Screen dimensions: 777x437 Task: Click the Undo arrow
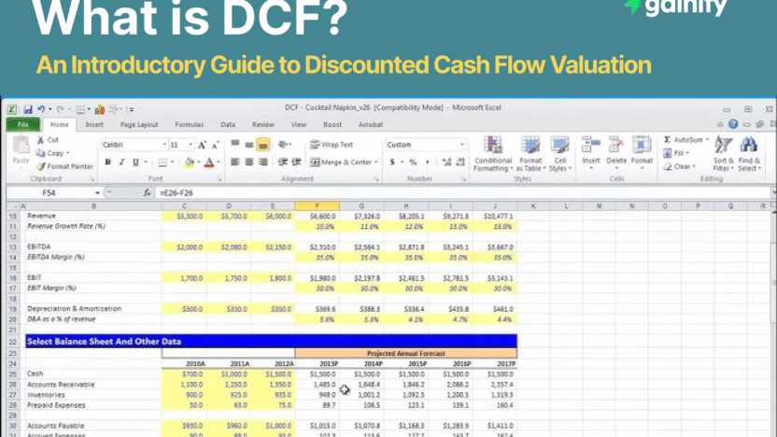click(41, 109)
